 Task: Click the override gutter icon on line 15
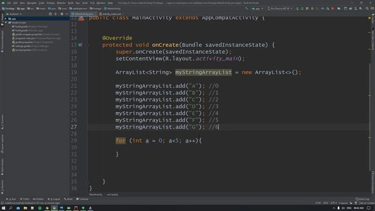coord(80,45)
